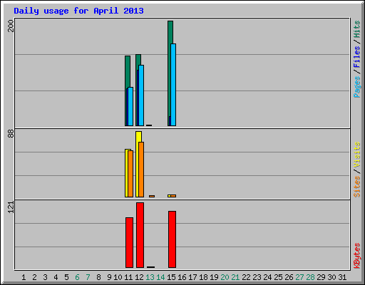
Task: Click the cyan Pages bar for day 11
Action: pos(130,106)
